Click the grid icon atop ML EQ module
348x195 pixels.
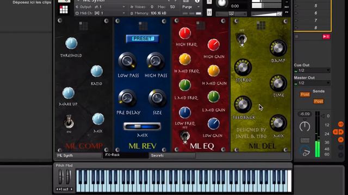click(201, 25)
